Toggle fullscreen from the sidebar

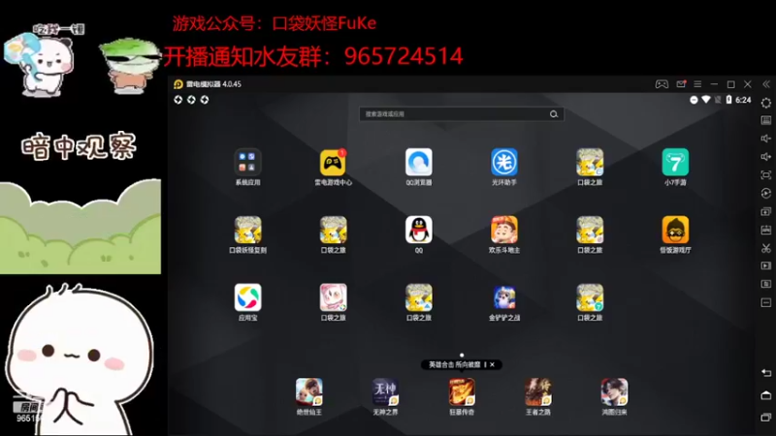pos(766,175)
